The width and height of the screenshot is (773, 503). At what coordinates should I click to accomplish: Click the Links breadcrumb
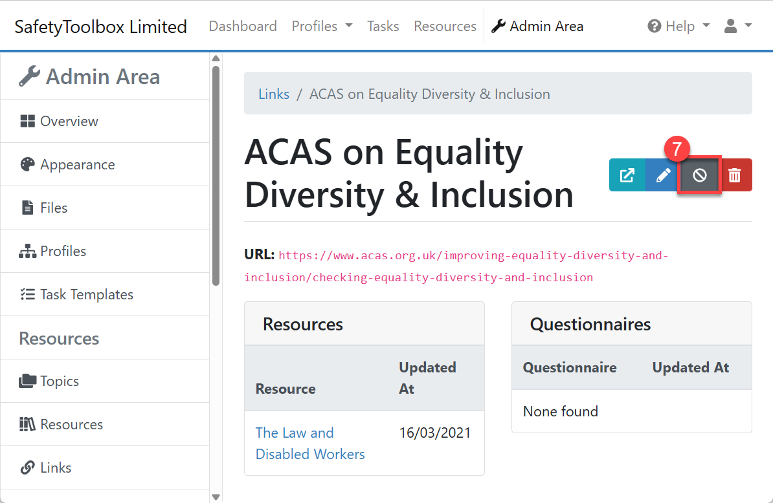coord(274,94)
